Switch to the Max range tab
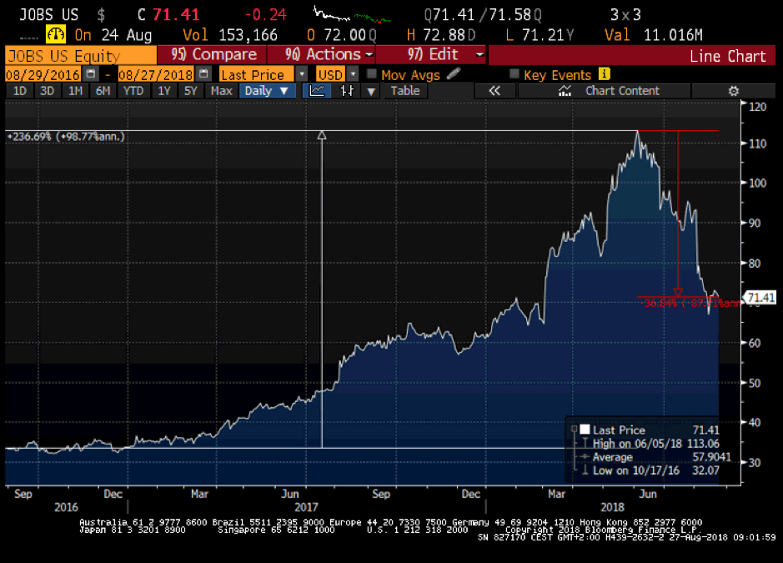Image resolution: width=783 pixels, height=563 pixels. pyautogui.click(x=221, y=91)
